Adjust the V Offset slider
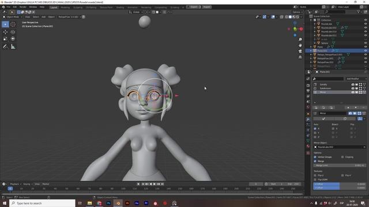The height and width of the screenshot is (207, 369). [x=340, y=188]
